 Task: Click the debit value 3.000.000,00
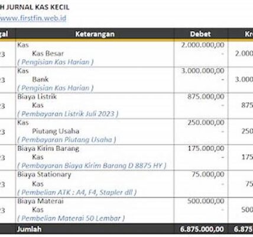pyautogui.click(x=203, y=71)
